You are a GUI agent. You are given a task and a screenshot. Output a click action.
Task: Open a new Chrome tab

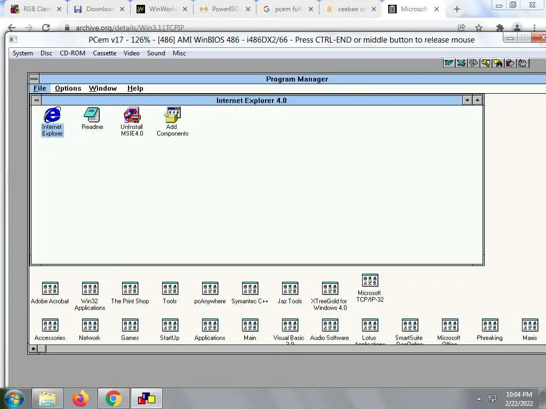coord(457,10)
